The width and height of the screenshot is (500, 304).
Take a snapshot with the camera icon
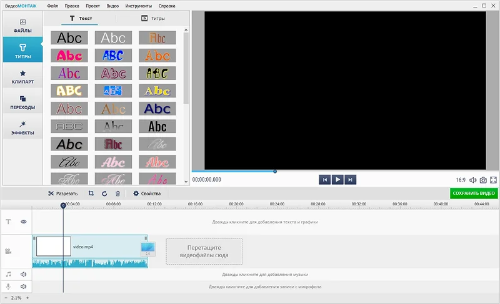(483, 180)
